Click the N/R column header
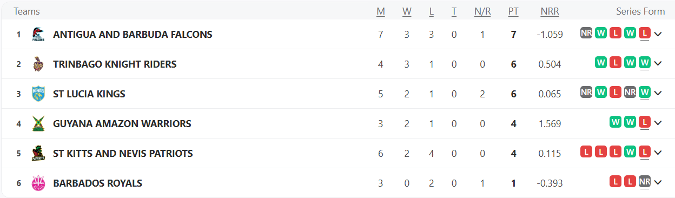675x198 pixels. 482,11
